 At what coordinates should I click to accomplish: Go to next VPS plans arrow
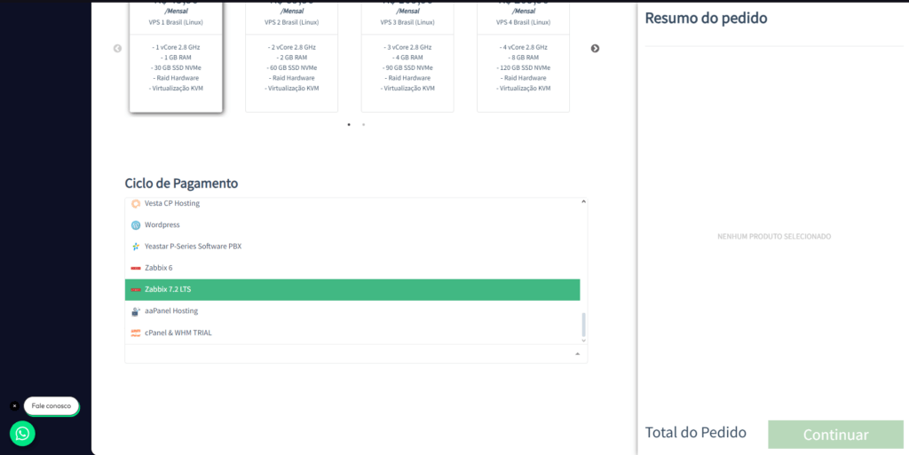595,49
